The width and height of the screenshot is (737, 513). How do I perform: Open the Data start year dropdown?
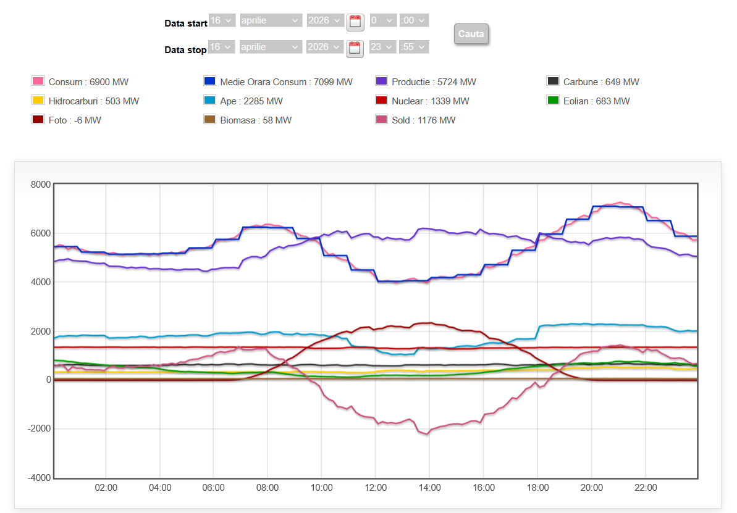[x=325, y=20]
